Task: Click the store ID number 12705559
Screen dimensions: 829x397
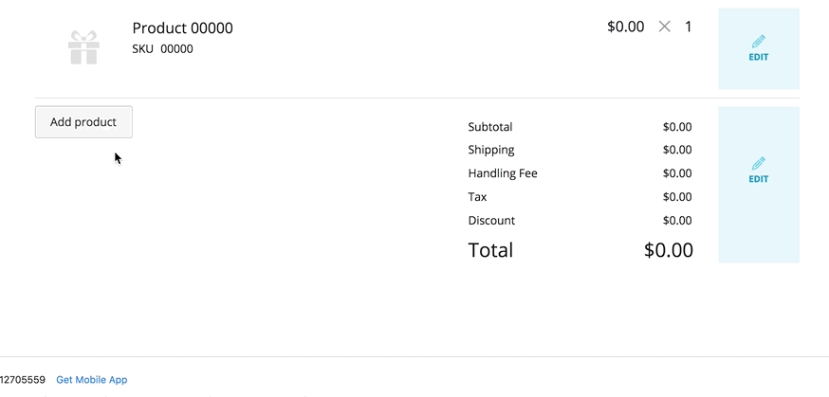Action: [23, 380]
